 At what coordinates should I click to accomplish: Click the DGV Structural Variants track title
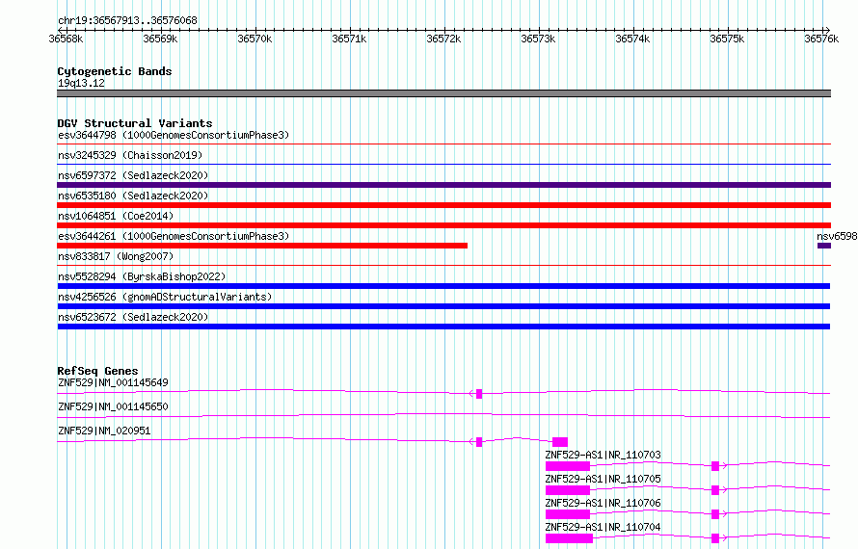(x=135, y=123)
